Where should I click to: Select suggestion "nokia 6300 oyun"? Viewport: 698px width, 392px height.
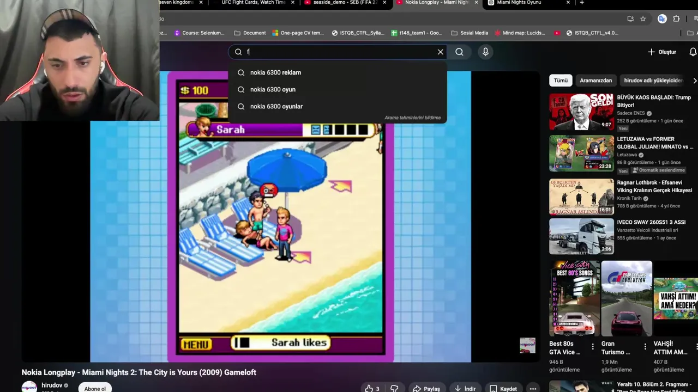[x=338, y=89]
